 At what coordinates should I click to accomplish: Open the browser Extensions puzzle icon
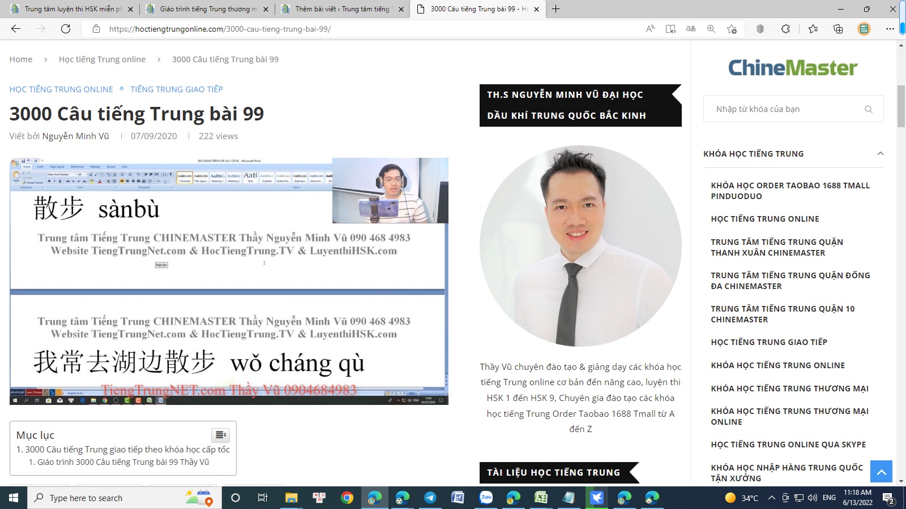pyautogui.click(x=785, y=29)
